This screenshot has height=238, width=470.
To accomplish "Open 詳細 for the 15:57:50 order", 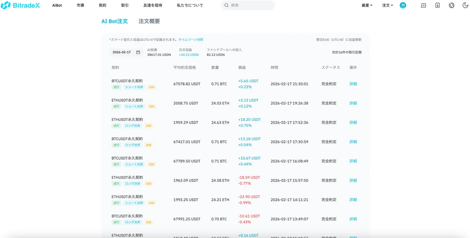I will [x=353, y=180].
